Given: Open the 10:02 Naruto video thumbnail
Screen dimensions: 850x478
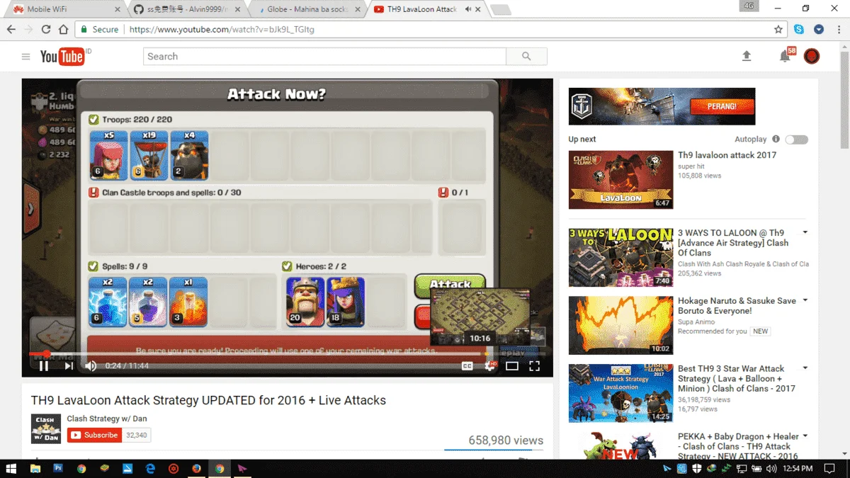Looking at the screenshot, I should (x=620, y=325).
